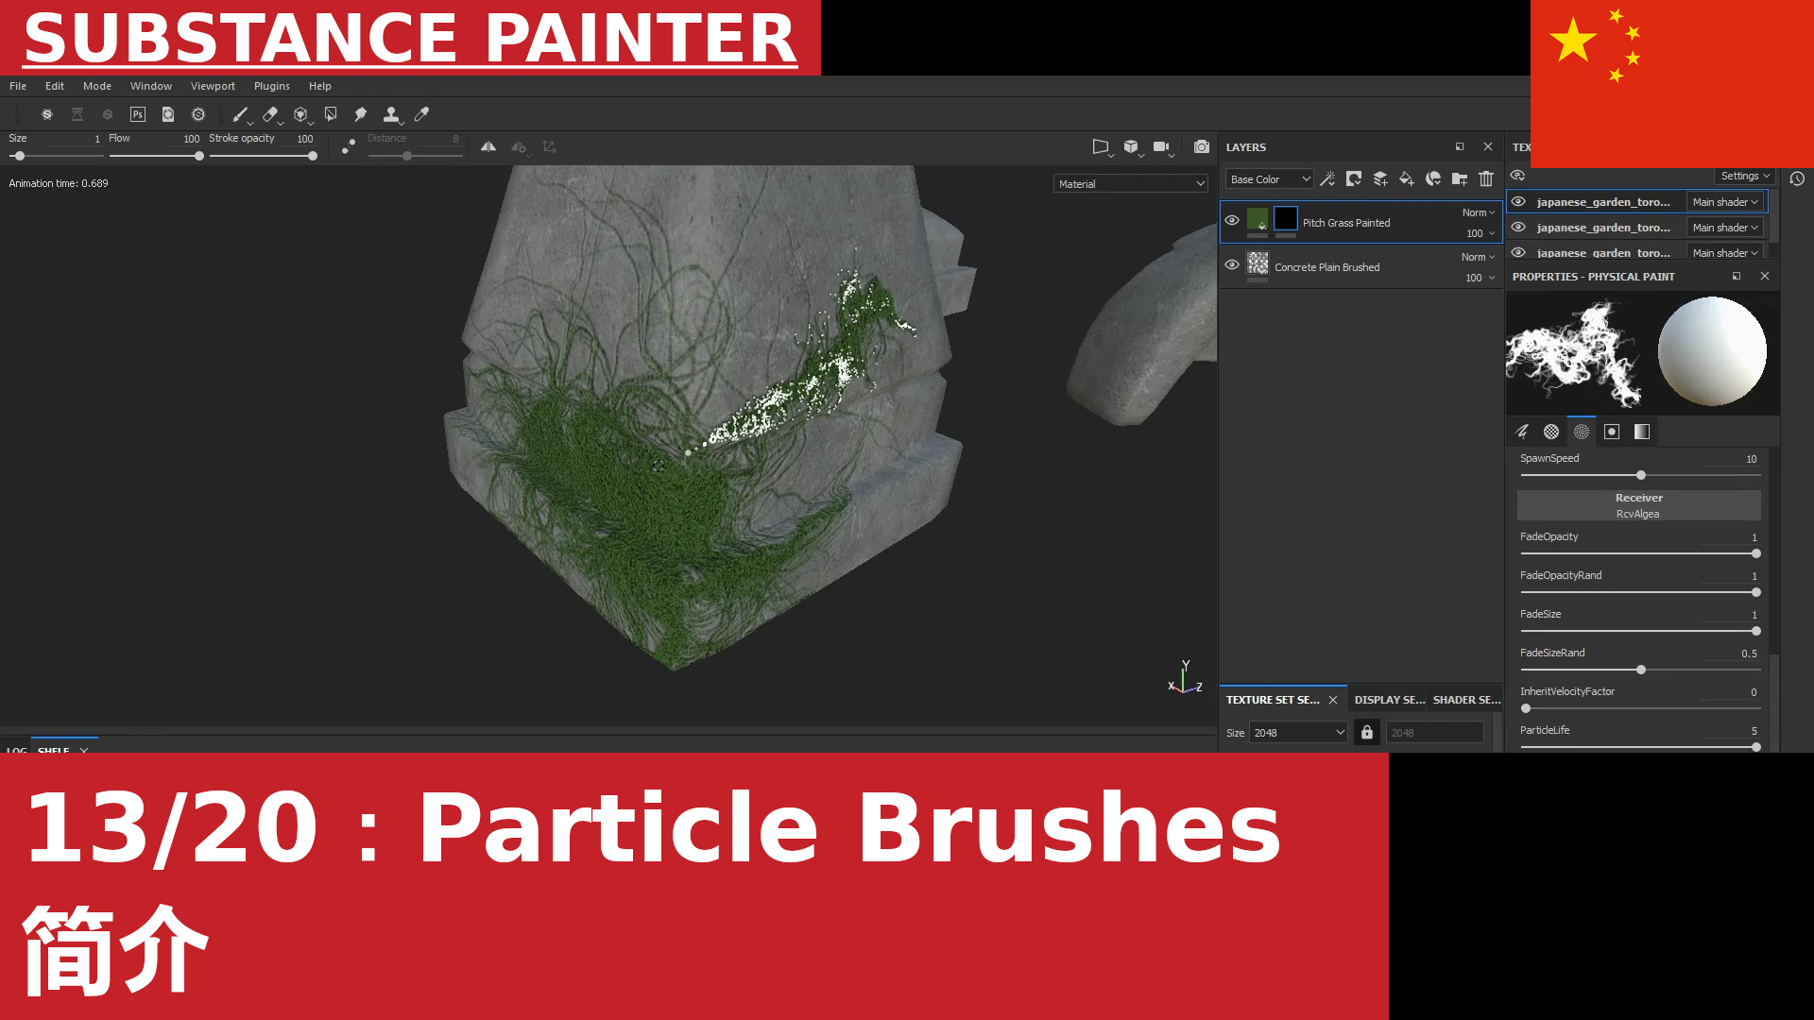Select the Polygon Fill tool
The image size is (1814, 1020).
tap(331, 114)
